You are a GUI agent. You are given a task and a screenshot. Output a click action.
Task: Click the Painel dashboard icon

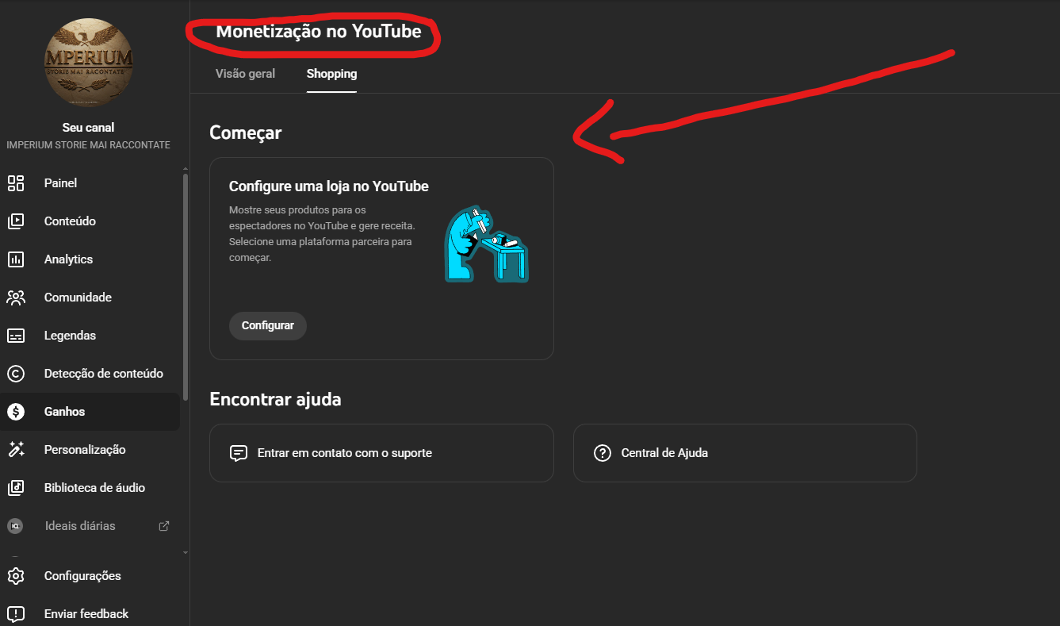click(16, 183)
